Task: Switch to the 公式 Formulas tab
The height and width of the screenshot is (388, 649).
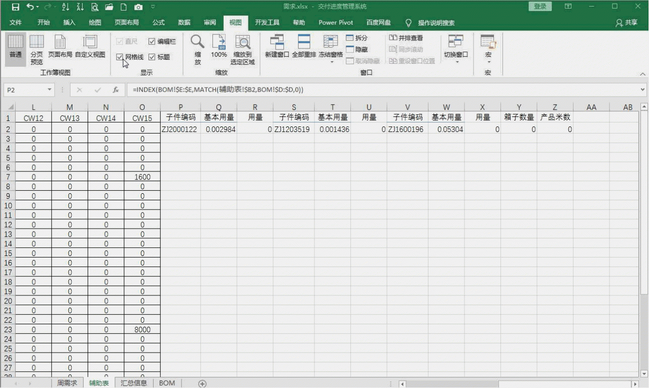Action: tap(159, 23)
